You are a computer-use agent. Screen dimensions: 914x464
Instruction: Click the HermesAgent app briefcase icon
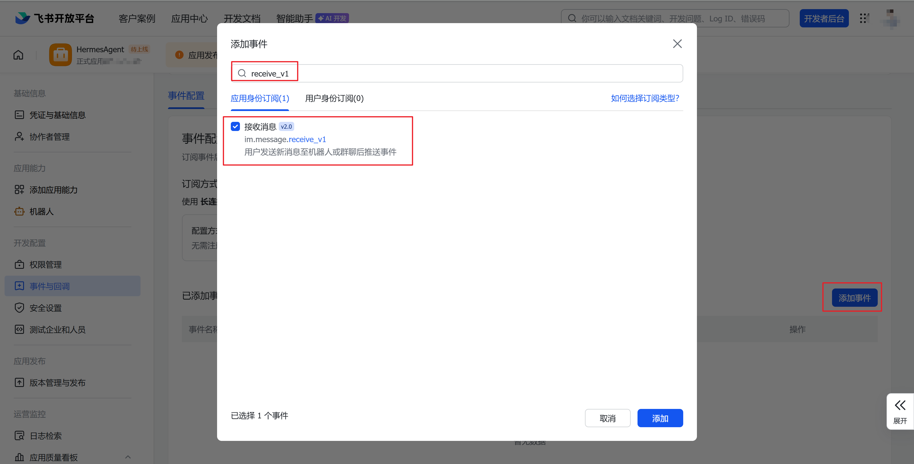click(x=60, y=55)
